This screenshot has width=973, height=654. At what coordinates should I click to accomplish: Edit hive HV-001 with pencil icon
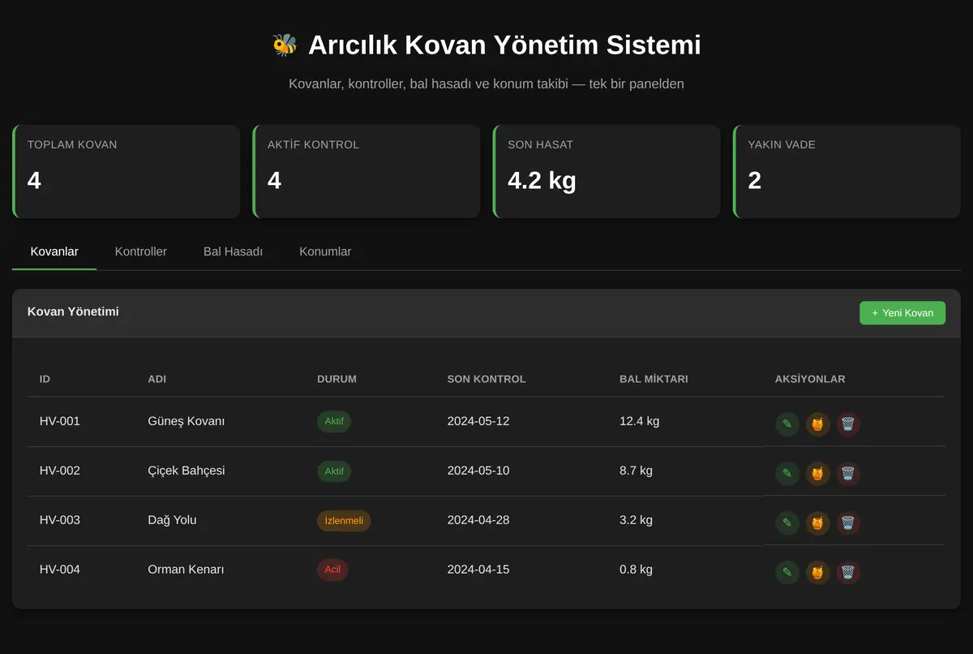coord(787,424)
